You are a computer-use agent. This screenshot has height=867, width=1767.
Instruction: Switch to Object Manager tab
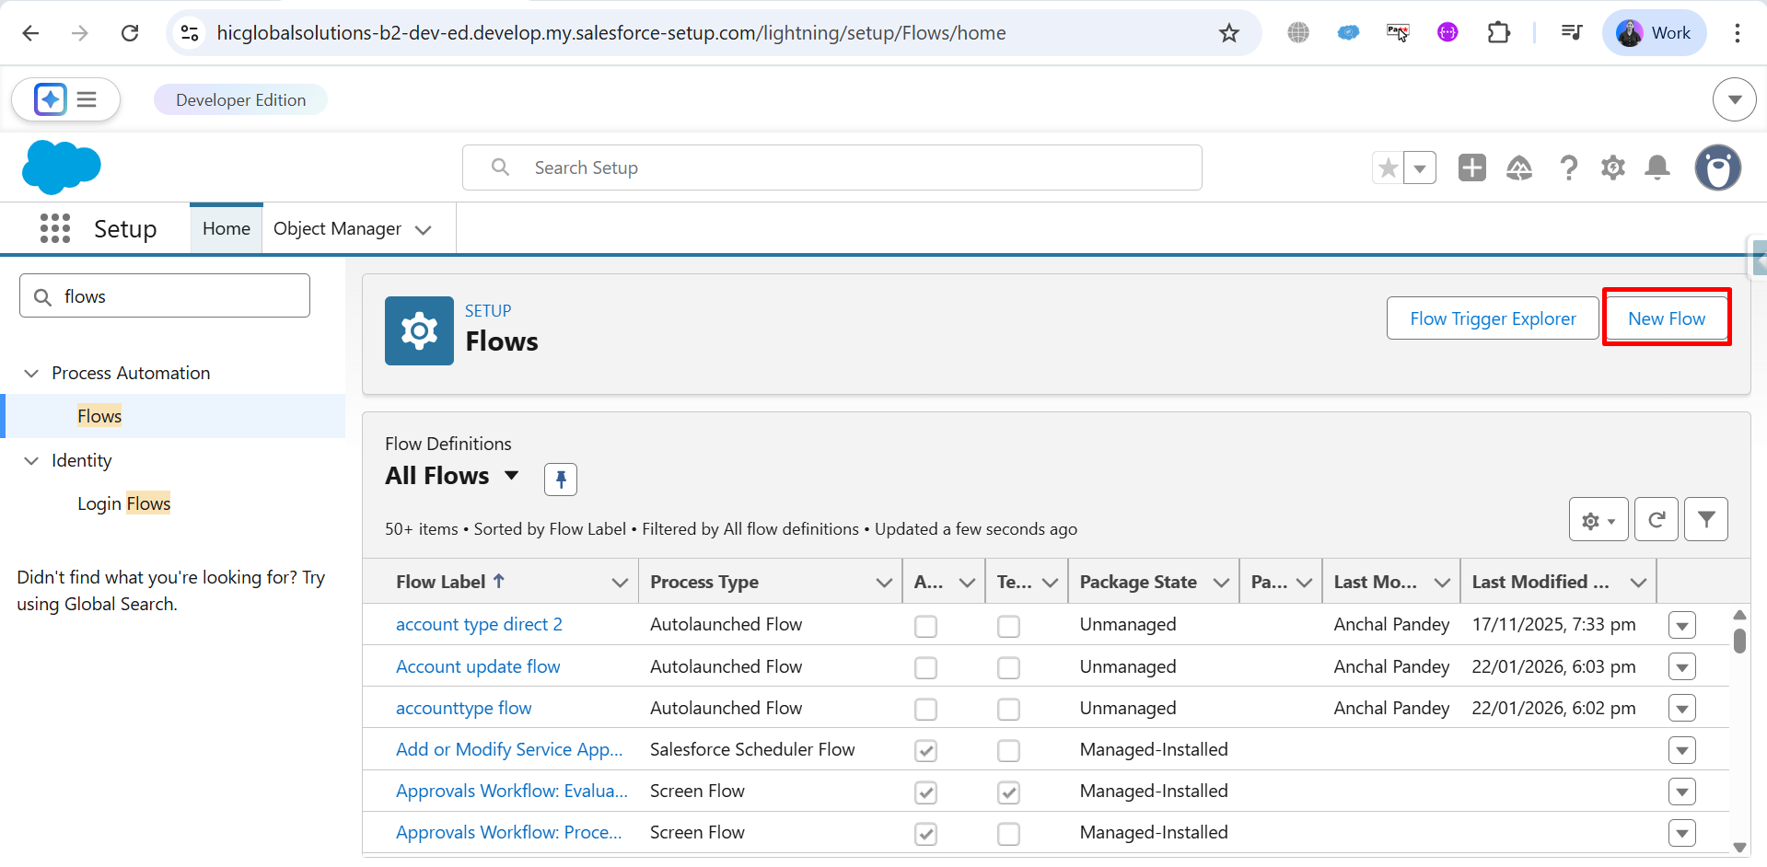click(337, 228)
